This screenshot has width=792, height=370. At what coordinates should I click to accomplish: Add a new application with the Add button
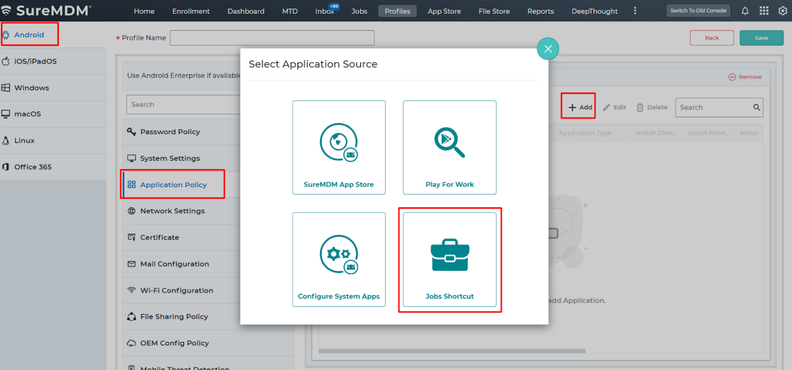[578, 107]
